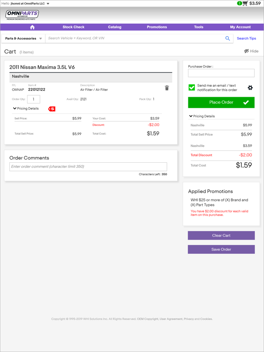This screenshot has height=352, width=264.
Task: Open My Account menu
Action: 240,27
